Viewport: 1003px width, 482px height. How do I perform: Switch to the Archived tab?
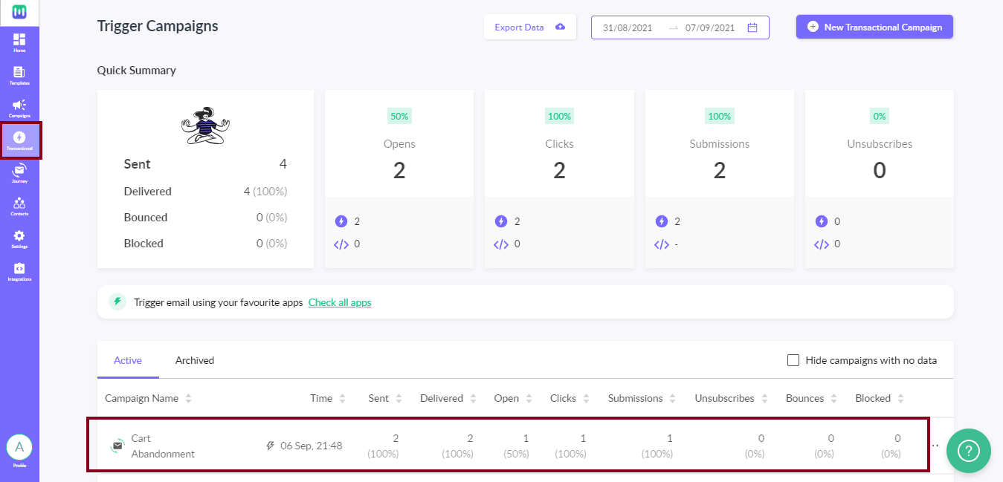(x=195, y=360)
